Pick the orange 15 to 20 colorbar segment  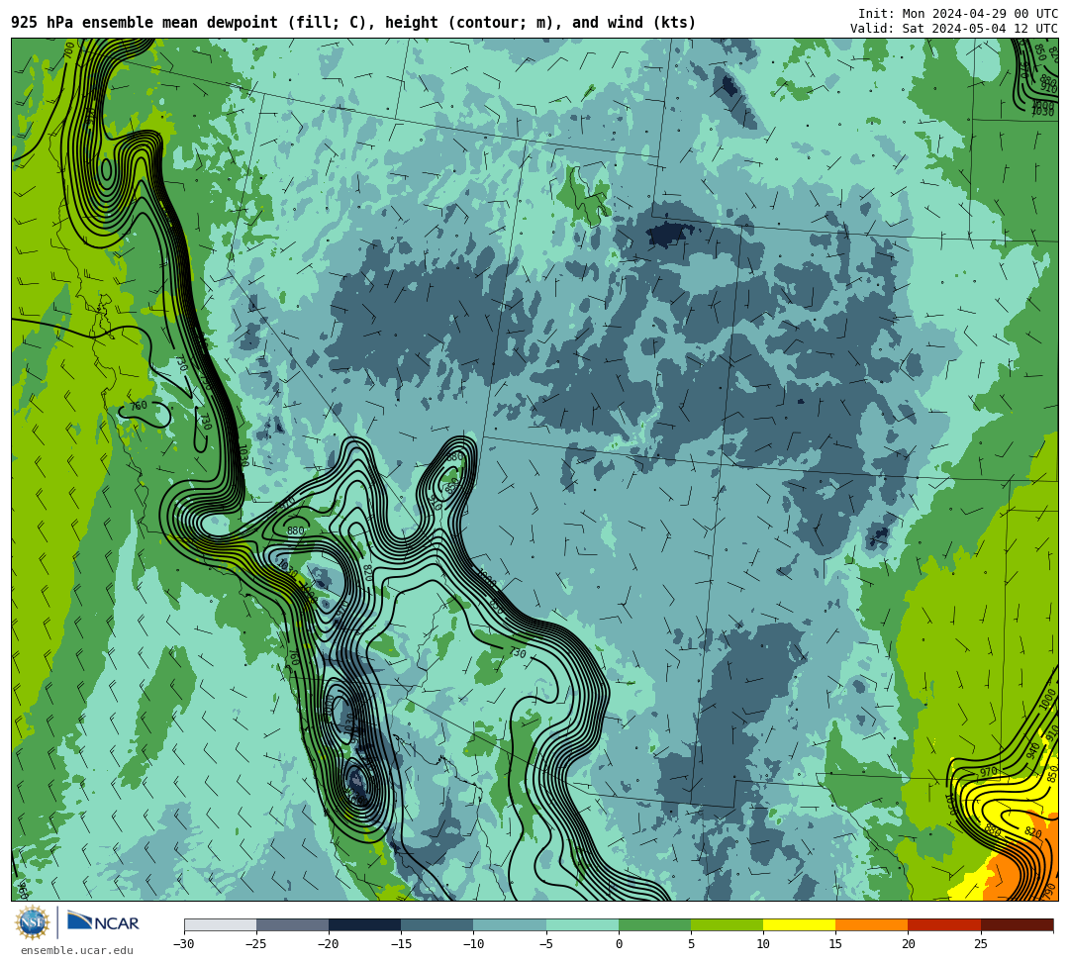872,924
